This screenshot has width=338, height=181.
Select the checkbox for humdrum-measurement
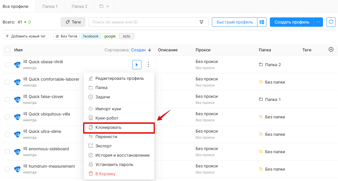coord(7,169)
